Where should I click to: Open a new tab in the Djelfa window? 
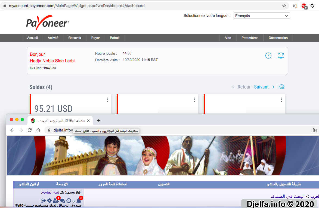pyautogui.click(x=99, y=121)
